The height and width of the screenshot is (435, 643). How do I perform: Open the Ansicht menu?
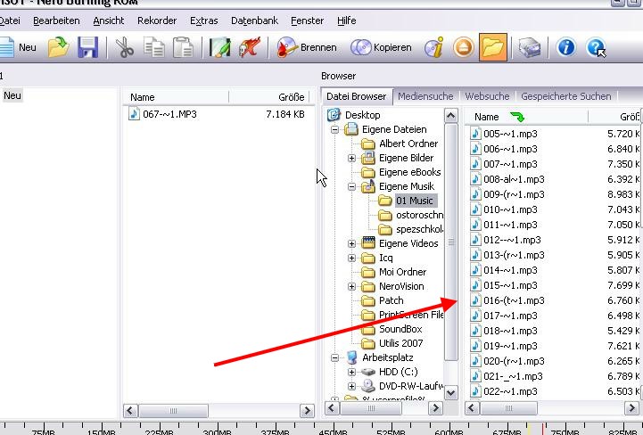[x=109, y=21]
